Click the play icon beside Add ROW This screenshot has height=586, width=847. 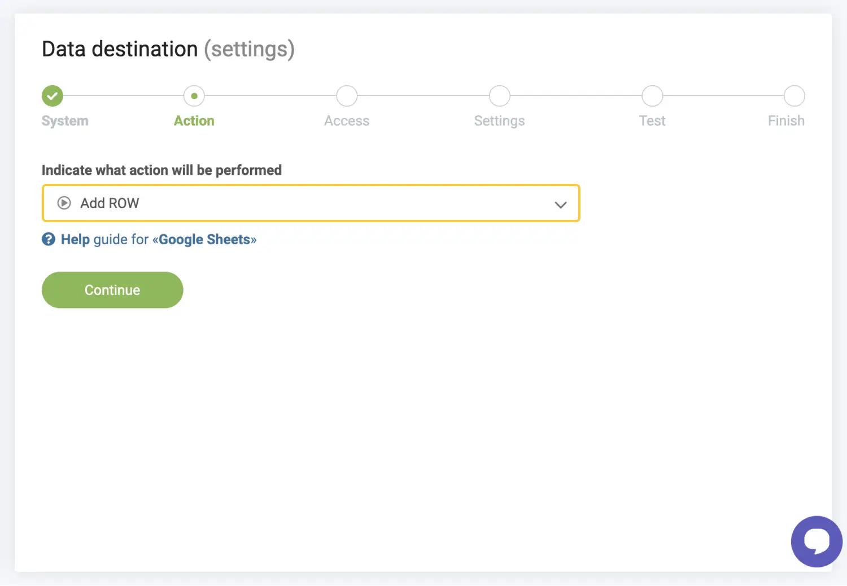point(64,203)
